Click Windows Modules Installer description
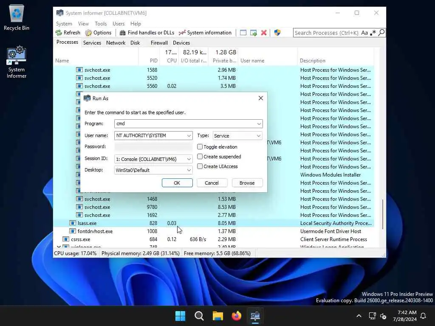Viewport: 435px width, 326px height. pos(330,175)
